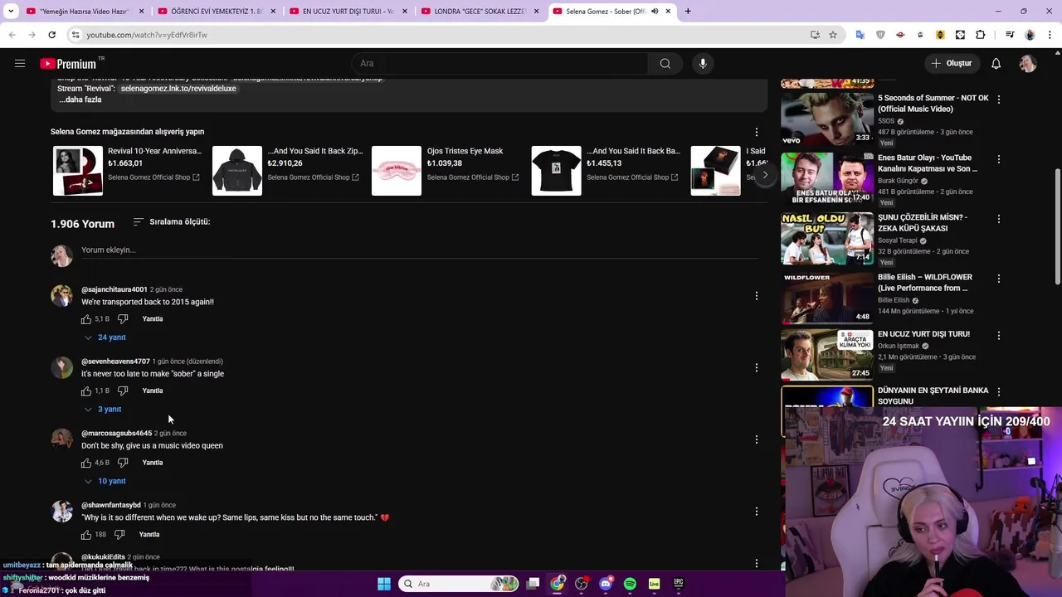
Task: Open the shopping shelf three-dot menu
Action: coord(756,132)
